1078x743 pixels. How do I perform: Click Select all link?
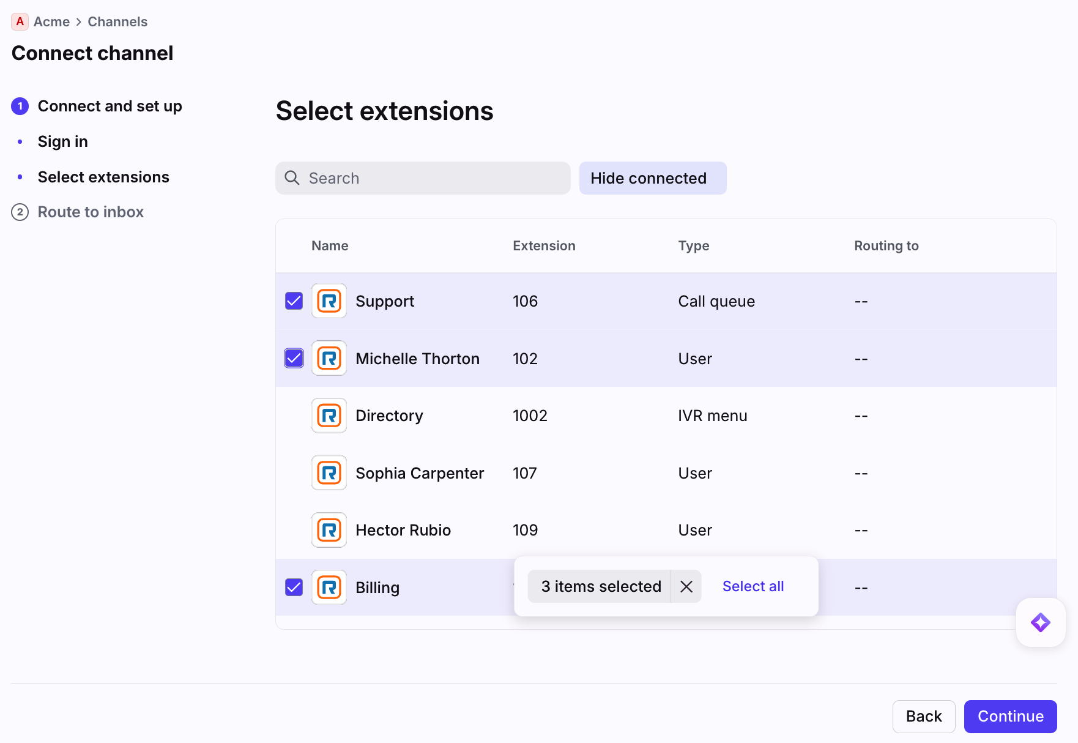point(753,586)
